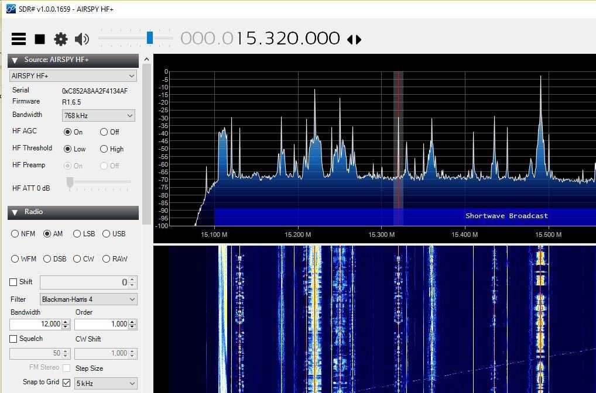Select AM demodulation mode
The height and width of the screenshot is (393, 596).
click(x=47, y=234)
